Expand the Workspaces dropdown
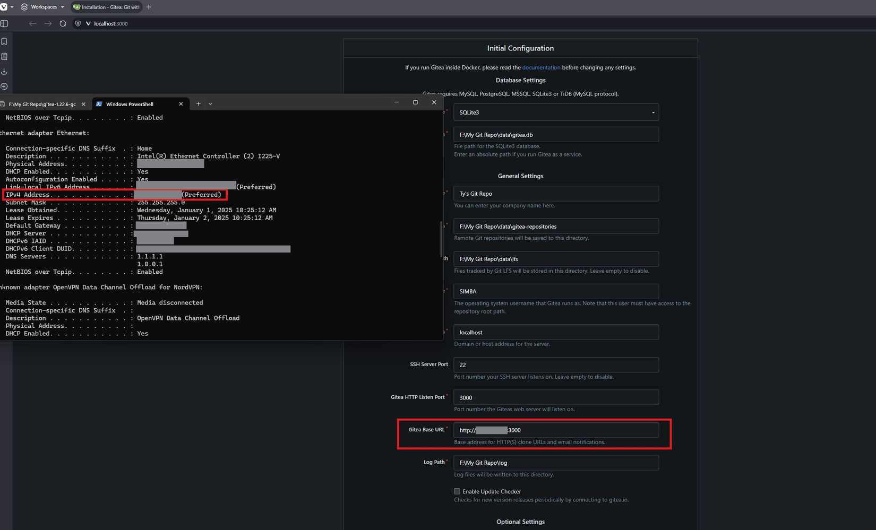Viewport: 876px width, 530px height. click(x=62, y=7)
